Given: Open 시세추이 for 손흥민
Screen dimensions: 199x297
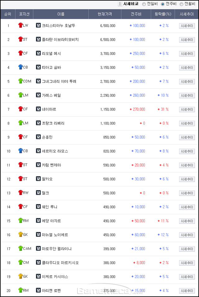Looking at the screenshot, I should click(x=187, y=137).
